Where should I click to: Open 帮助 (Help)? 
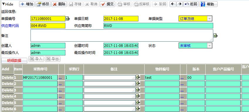[208, 4]
